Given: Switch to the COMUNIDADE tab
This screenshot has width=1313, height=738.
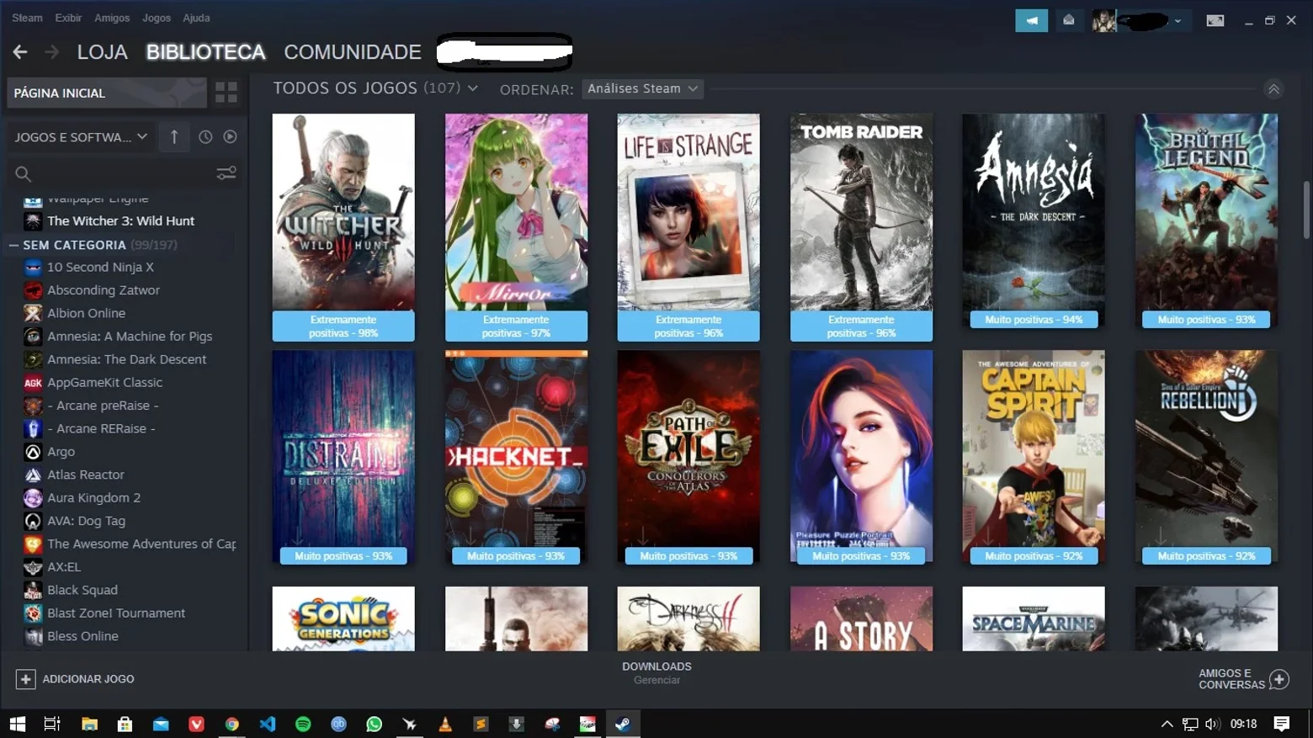Looking at the screenshot, I should [x=353, y=52].
